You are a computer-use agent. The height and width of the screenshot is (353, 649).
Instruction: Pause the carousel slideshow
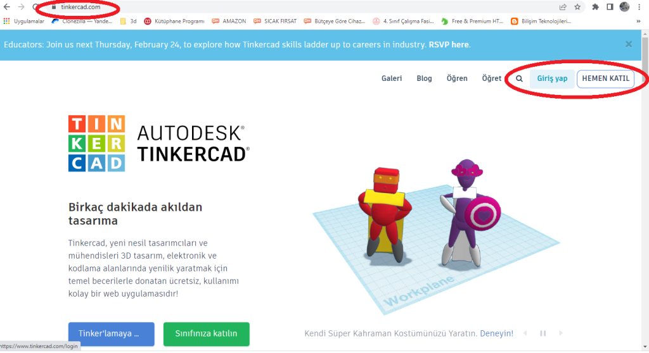coord(543,333)
